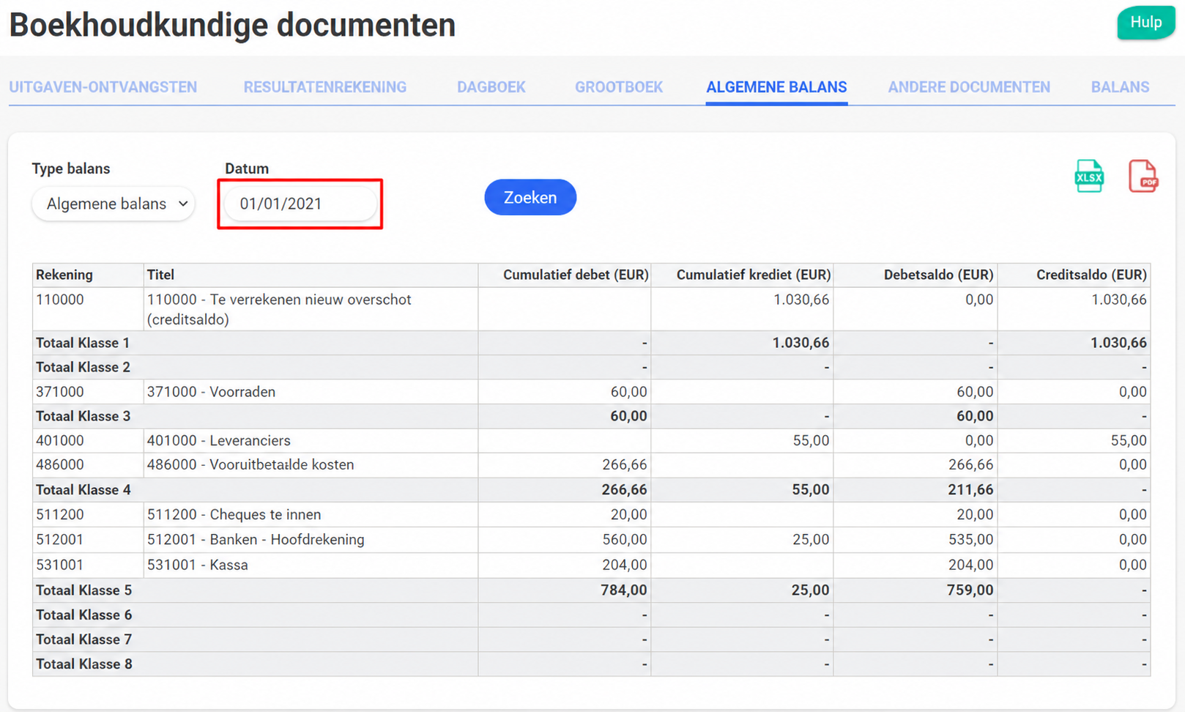Viewport: 1185px width, 712px height.
Task: Click the Rekening column header
Action: pyautogui.click(x=88, y=275)
